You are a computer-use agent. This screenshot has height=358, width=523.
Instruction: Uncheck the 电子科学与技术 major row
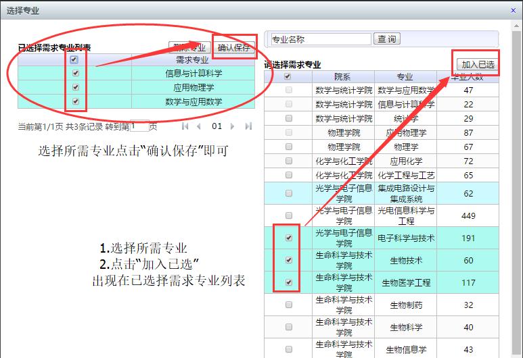tap(289, 238)
